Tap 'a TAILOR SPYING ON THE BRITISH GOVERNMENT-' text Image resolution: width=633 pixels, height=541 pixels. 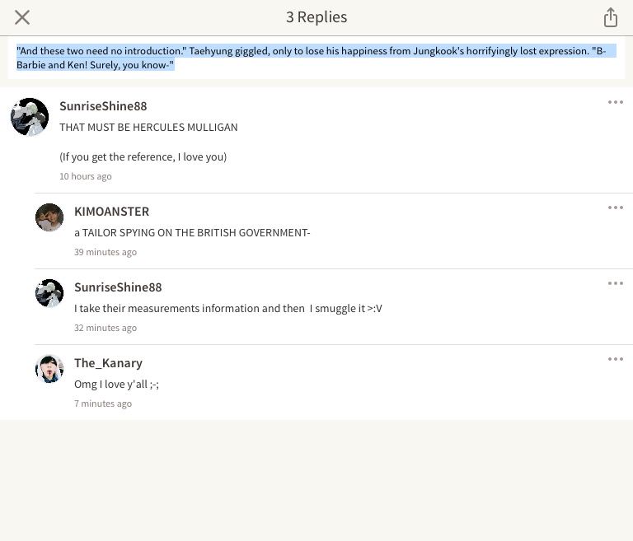192,233
